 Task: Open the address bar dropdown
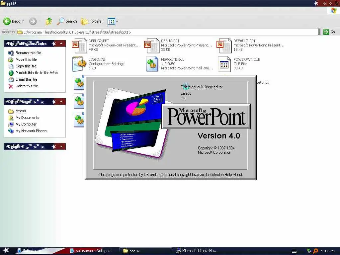[319, 32]
